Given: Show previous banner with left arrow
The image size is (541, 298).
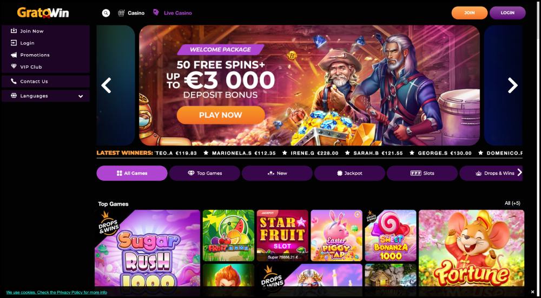Looking at the screenshot, I should (x=106, y=85).
